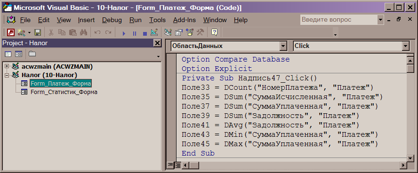The width and height of the screenshot is (418, 173).
Task: Click the 'Введите вопрос' help box
Action: coord(339,20)
